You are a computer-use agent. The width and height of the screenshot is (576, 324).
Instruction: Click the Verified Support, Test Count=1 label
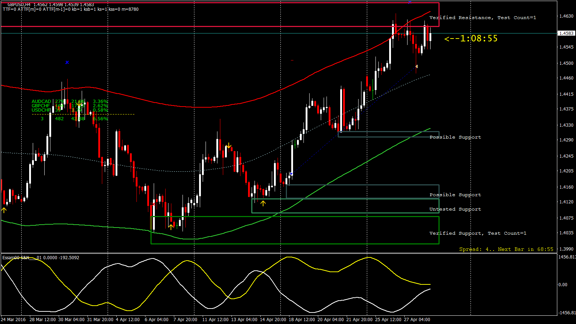pos(478,233)
